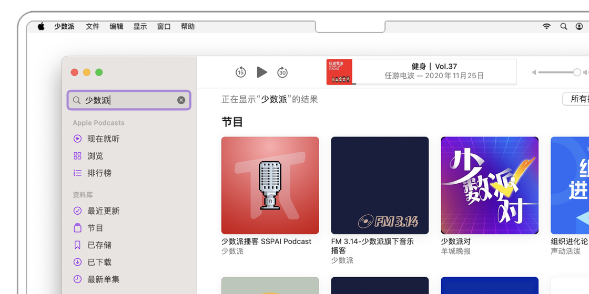Skip forward 30 seconds

pyautogui.click(x=282, y=72)
